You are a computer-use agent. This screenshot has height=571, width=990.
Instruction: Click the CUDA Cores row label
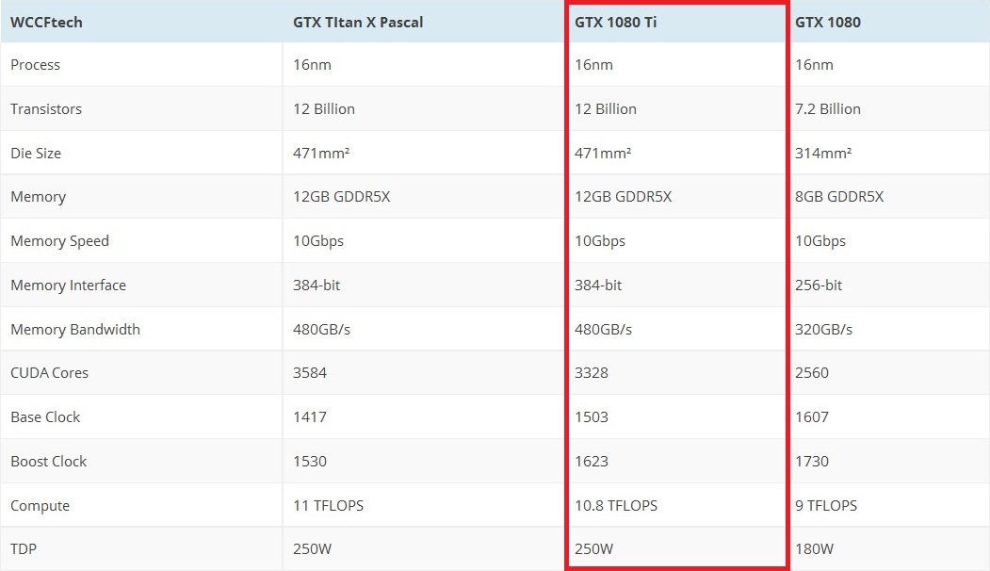coord(49,373)
